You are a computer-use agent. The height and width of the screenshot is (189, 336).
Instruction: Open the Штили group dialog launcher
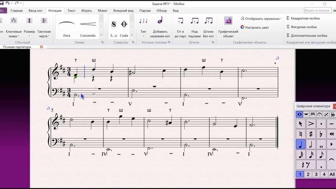click(213, 43)
